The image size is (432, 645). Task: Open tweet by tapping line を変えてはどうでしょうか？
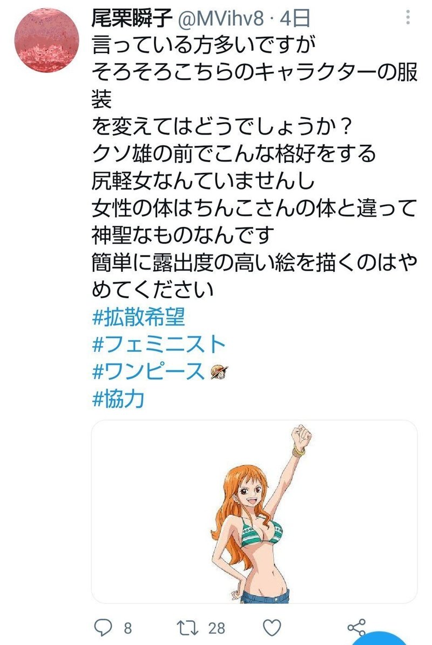pos(222,126)
